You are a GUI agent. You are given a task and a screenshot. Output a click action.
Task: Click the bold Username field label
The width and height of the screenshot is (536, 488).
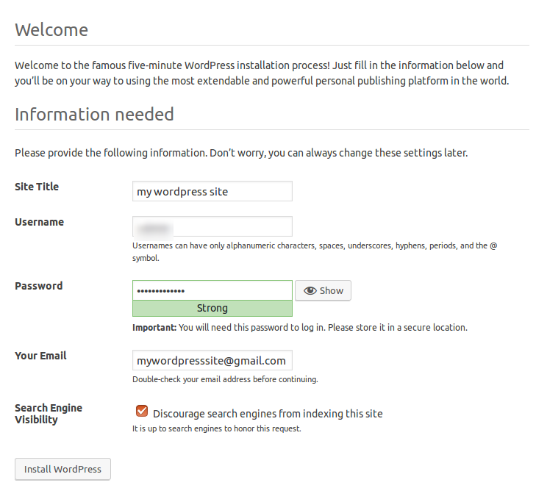[x=39, y=222]
